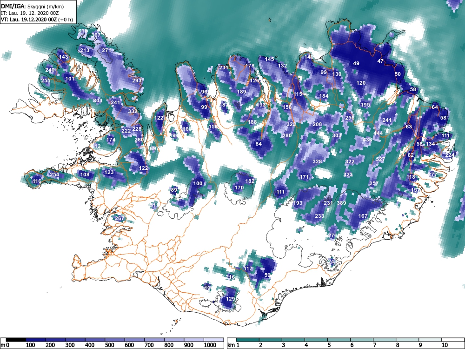The height and width of the screenshot is (349, 465).
Task: Click the visibility value 697 on the map
Action: click(154, 148)
